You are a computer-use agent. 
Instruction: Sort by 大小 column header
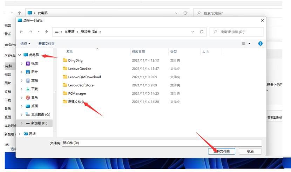205,52
